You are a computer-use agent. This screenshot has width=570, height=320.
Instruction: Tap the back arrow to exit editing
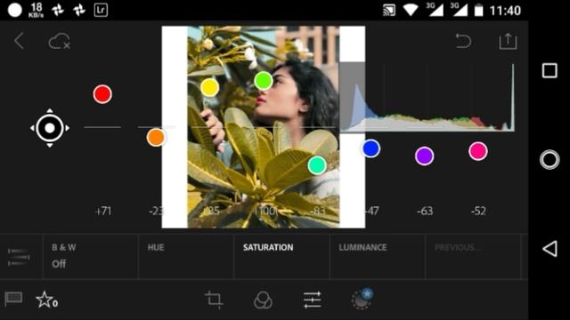19,41
